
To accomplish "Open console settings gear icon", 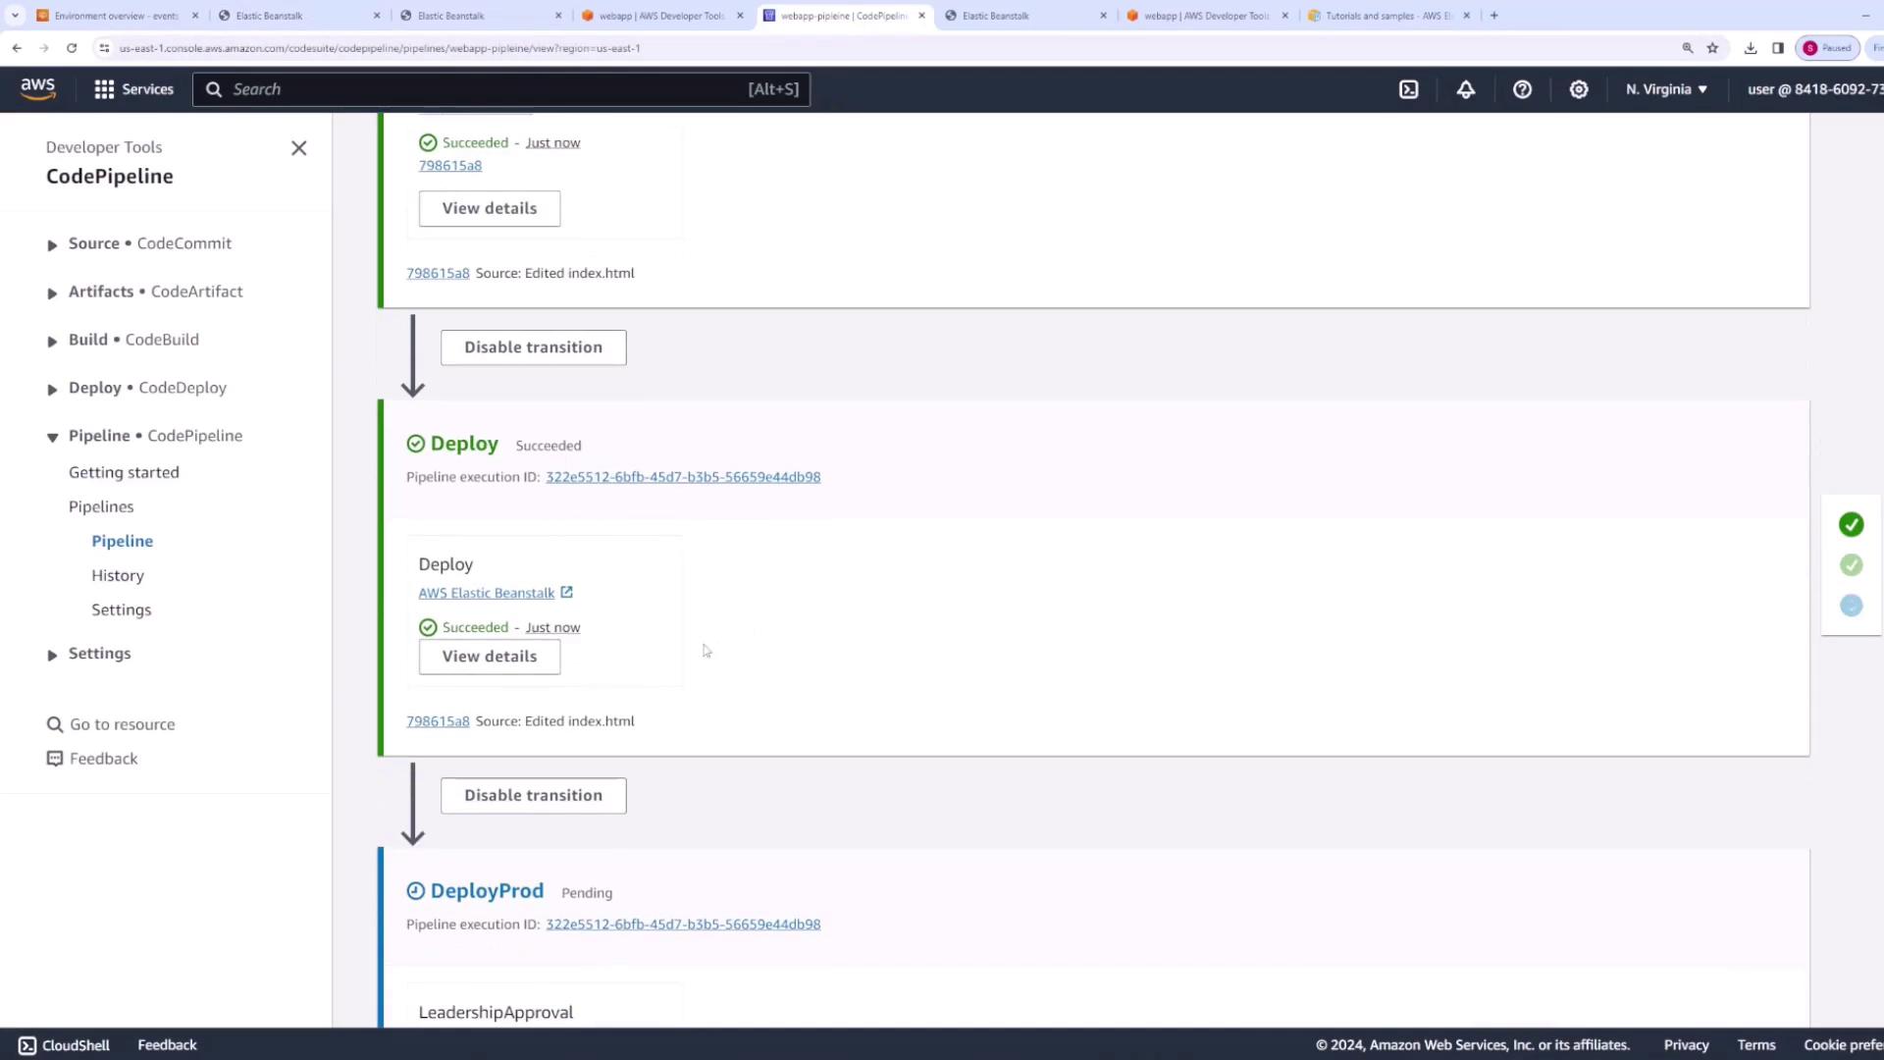I will 1578,89.
